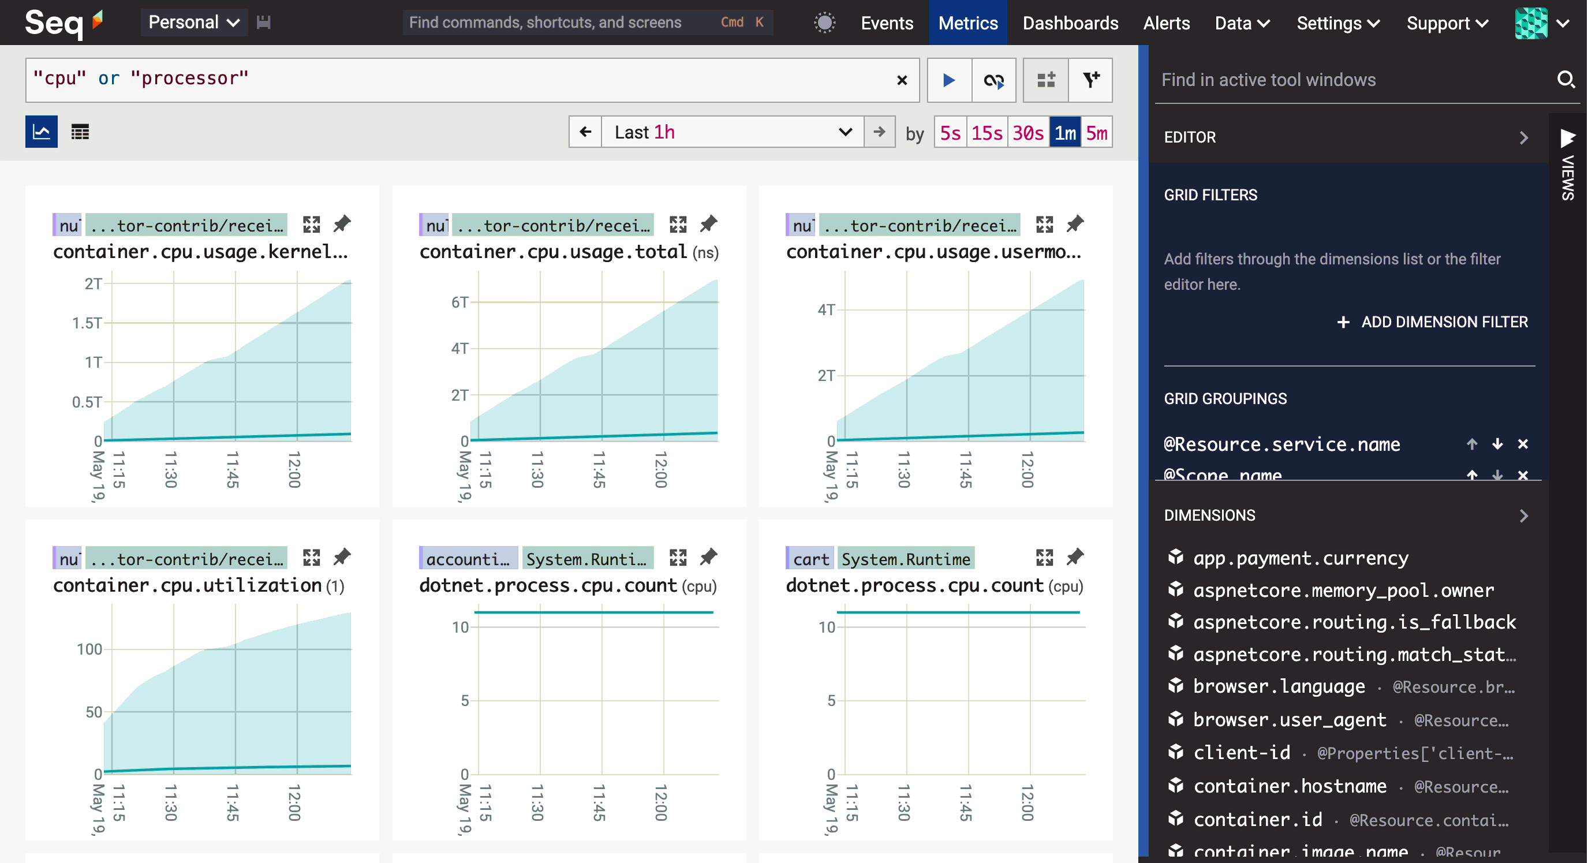The height and width of the screenshot is (863, 1588).
Task: Expand container.cpu.usage.kernel chart to fullscreen
Action: pyautogui.click(x=311, y=225)
